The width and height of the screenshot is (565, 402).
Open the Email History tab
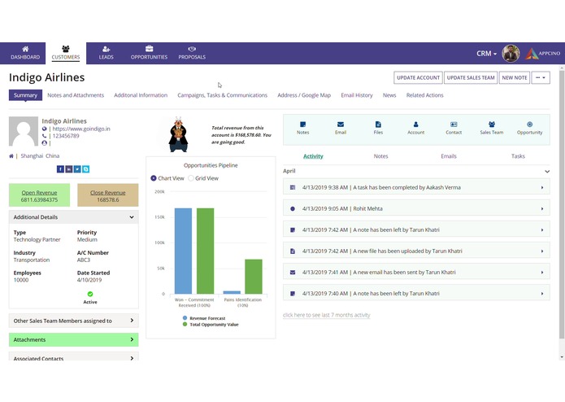[x=357, y=95]
